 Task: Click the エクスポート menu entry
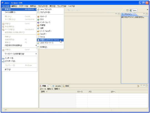coord(19,61)
